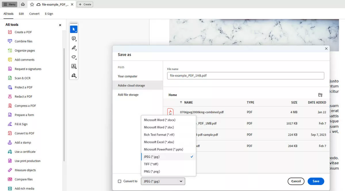Open the Convert to format dropdown

163,181
